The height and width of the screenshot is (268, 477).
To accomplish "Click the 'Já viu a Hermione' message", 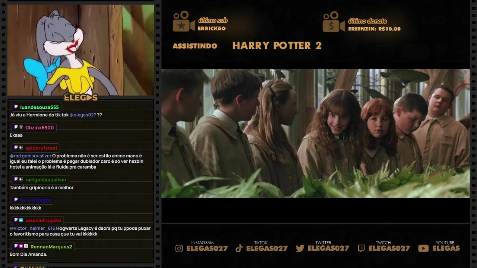I will (x=56, y=115).
